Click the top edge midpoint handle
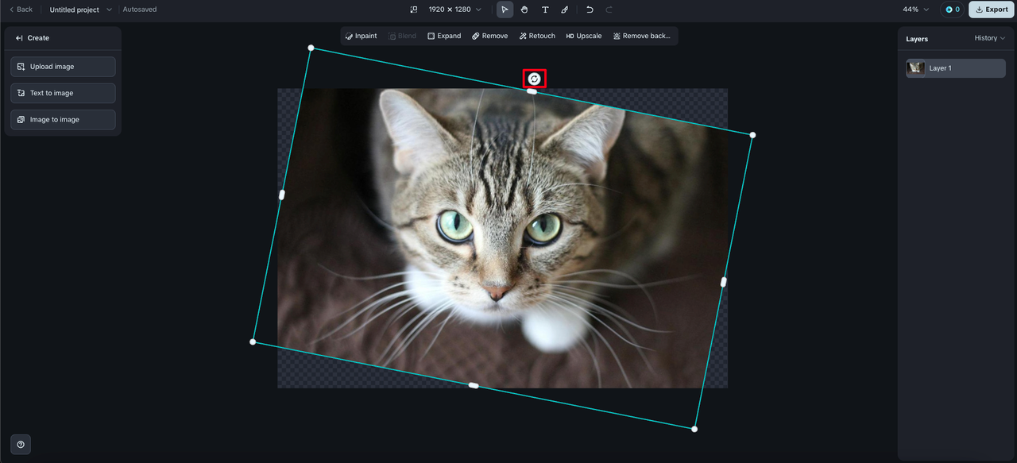The width and height of the screenshot is (1017, 463). [x=532, y=91]
